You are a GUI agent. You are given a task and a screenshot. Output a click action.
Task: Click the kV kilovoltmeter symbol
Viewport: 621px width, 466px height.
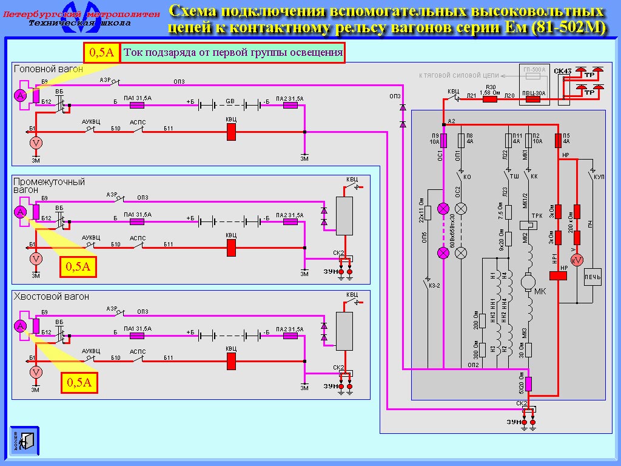[x=577, y=260]
